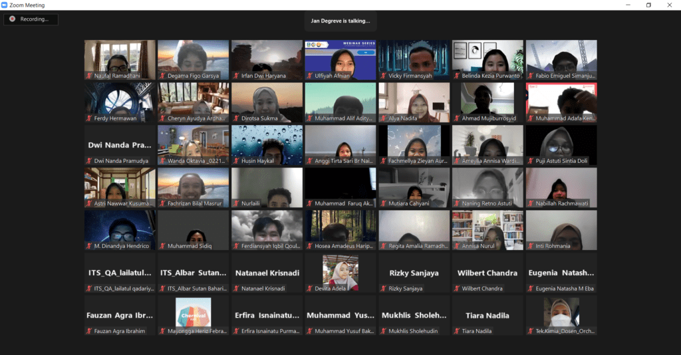Click muted mic icon beside Inti Rohmania
This screenshot has width=681, height=355.
[531, 246]
